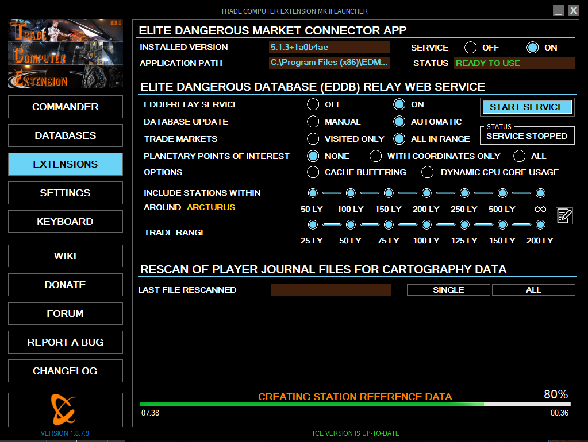588x442 pixels.
Task: Select Automatic database update
Action: 399,122
